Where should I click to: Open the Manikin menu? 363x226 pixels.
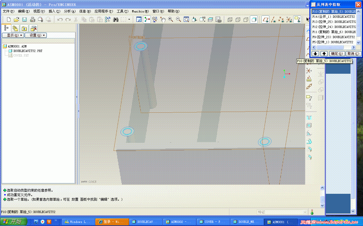[140, 11]
